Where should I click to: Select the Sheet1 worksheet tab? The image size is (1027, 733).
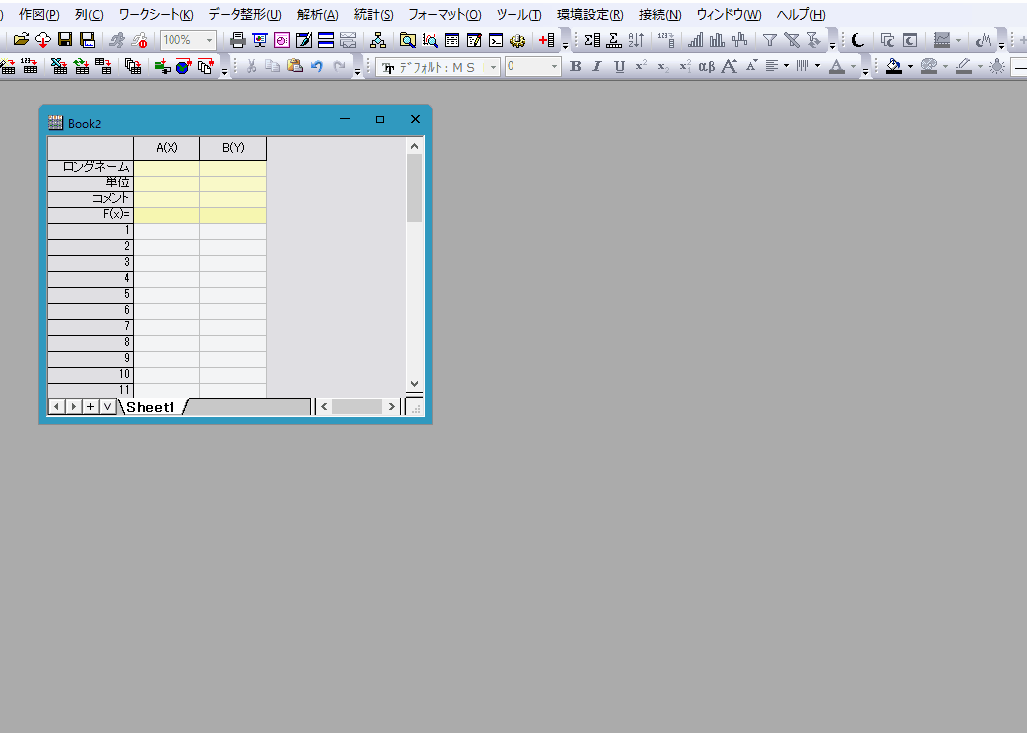[x=151, y=407]
